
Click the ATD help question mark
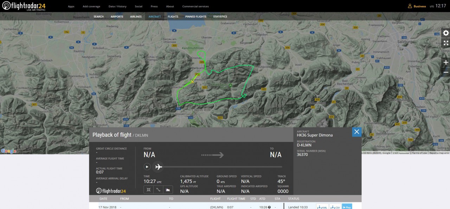coord(269,207)
